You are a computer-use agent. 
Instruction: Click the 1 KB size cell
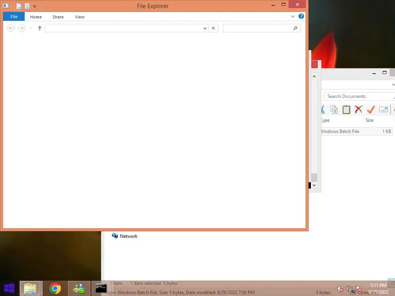pyautogui.click(x=387, y=131)
